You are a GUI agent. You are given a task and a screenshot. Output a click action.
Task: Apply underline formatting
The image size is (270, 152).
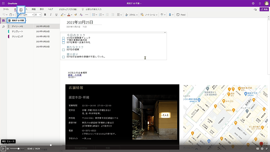56,15
